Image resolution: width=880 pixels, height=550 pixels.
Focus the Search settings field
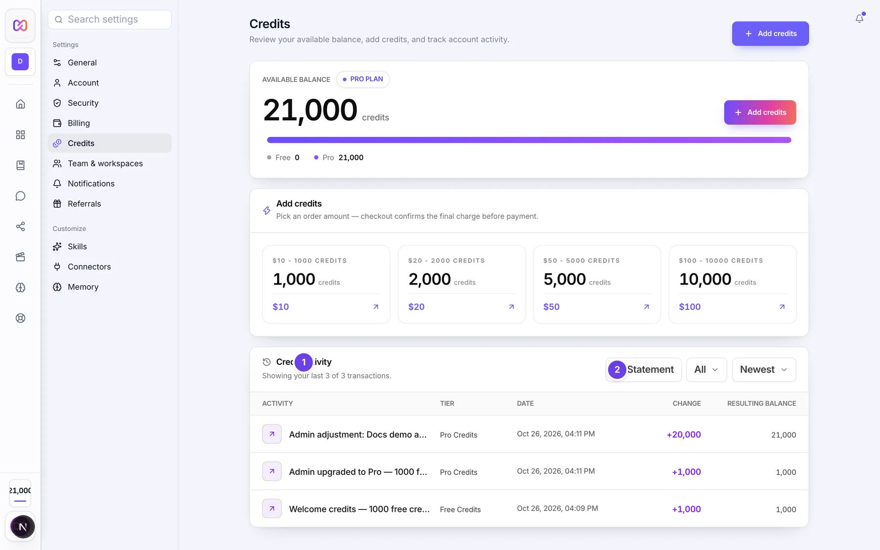110,20
